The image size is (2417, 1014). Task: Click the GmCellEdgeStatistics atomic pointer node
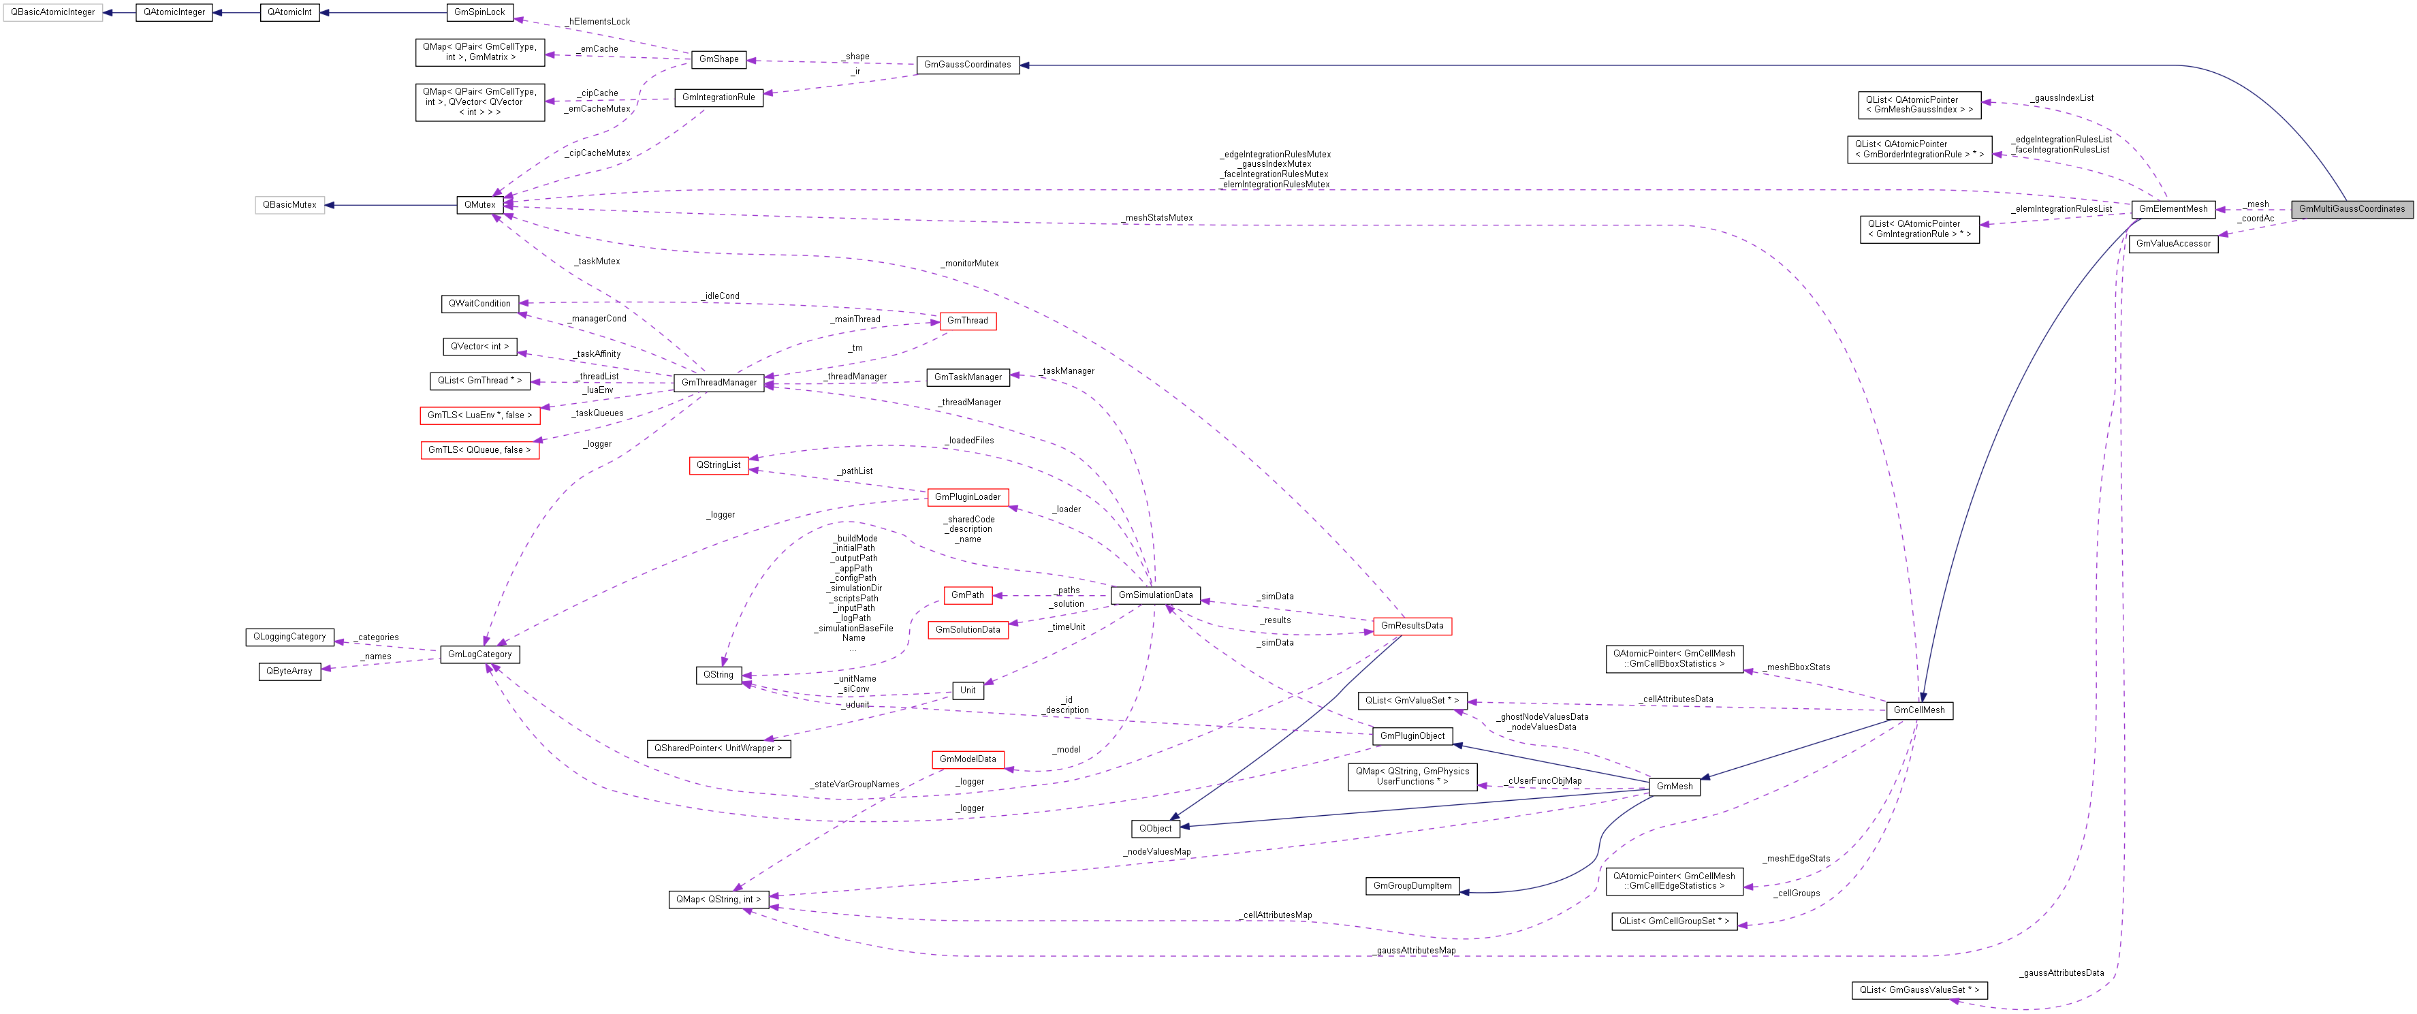1675,882
